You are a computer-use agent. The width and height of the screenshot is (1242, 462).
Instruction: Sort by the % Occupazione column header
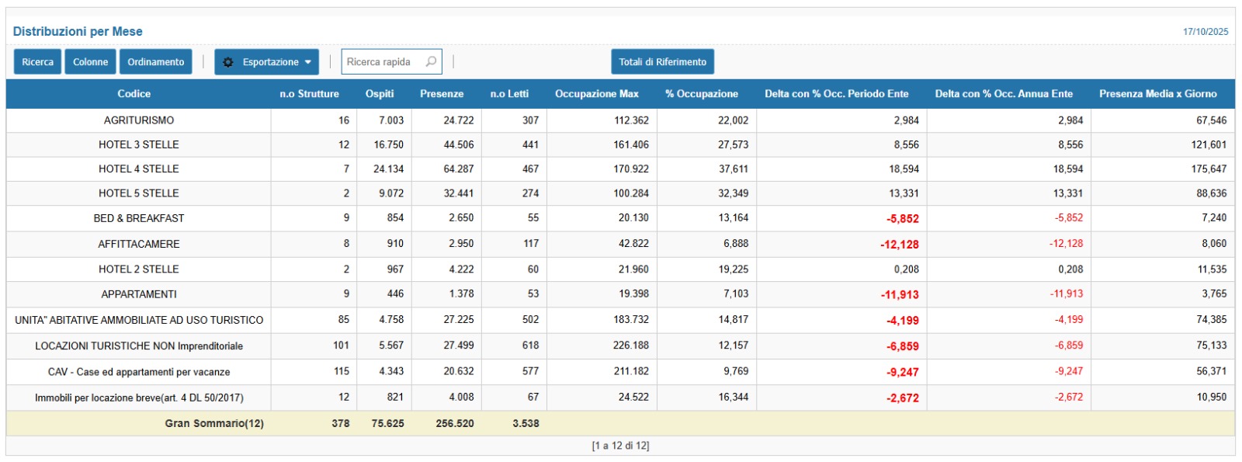click(702, 94)
